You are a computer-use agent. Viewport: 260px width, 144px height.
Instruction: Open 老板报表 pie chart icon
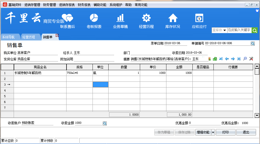tap(94, 18)
